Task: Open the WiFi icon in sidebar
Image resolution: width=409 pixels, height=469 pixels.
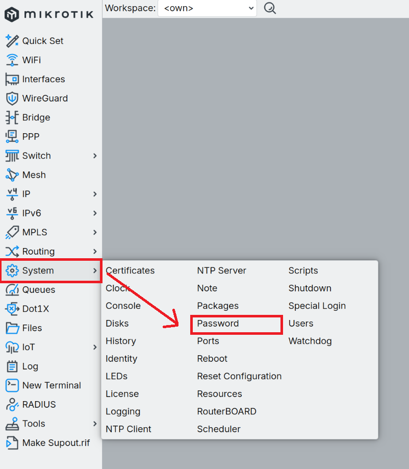Action: 12,60
